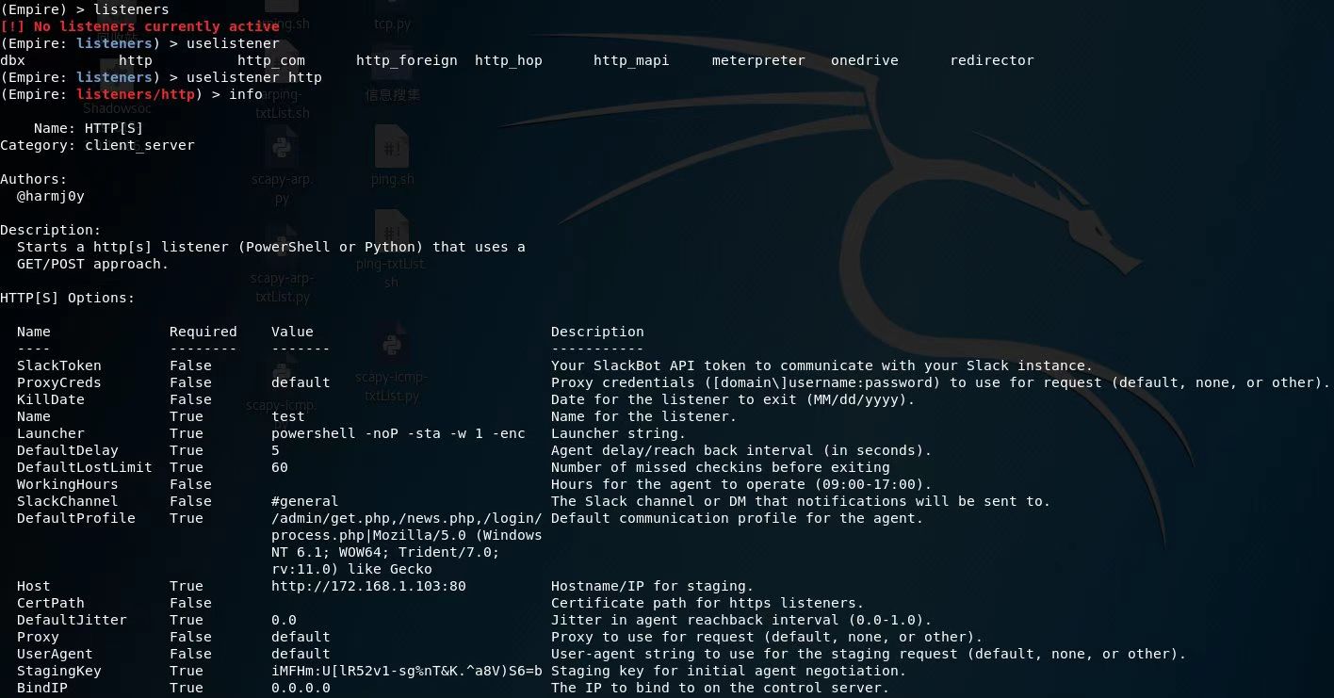Screen dimensions: 1334x698
Task: Click the listener name value 'test'
Action: coord(288,416)
